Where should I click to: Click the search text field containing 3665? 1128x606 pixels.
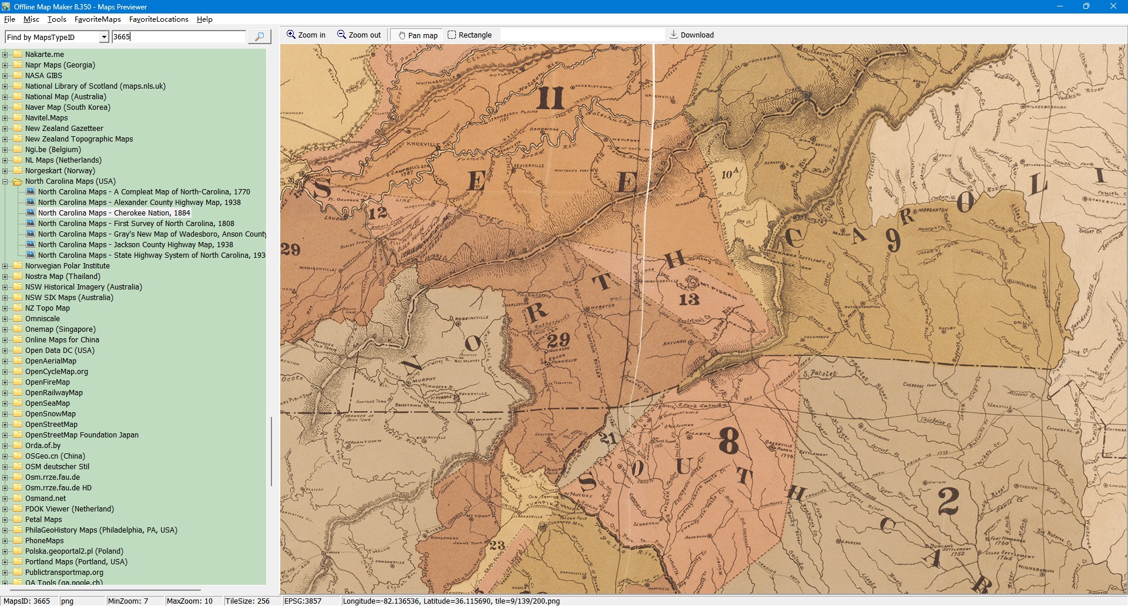point(179,37)
